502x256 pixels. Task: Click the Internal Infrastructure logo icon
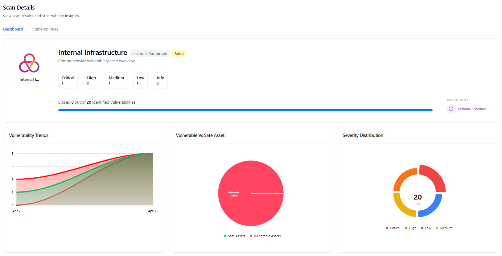29,63
